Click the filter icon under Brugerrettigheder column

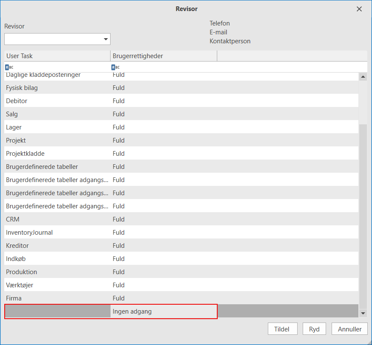(x=116, y=67)
